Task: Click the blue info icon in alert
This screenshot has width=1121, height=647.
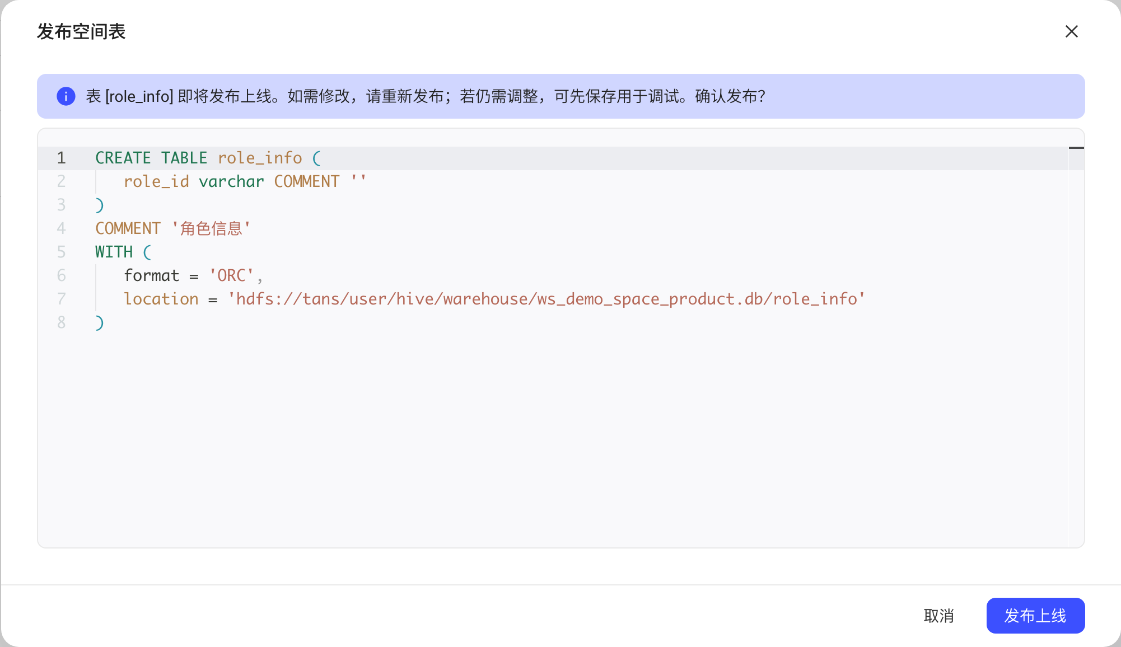Action: [x=66, y=96]
